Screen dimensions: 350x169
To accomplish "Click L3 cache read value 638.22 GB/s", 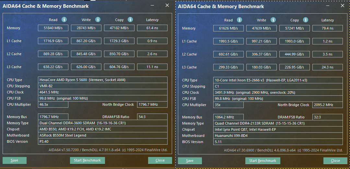I will point(53,67).
